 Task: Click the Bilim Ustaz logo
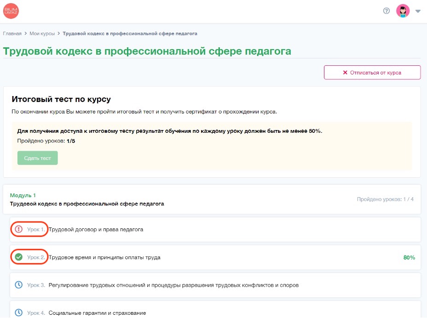coord(12,11)
